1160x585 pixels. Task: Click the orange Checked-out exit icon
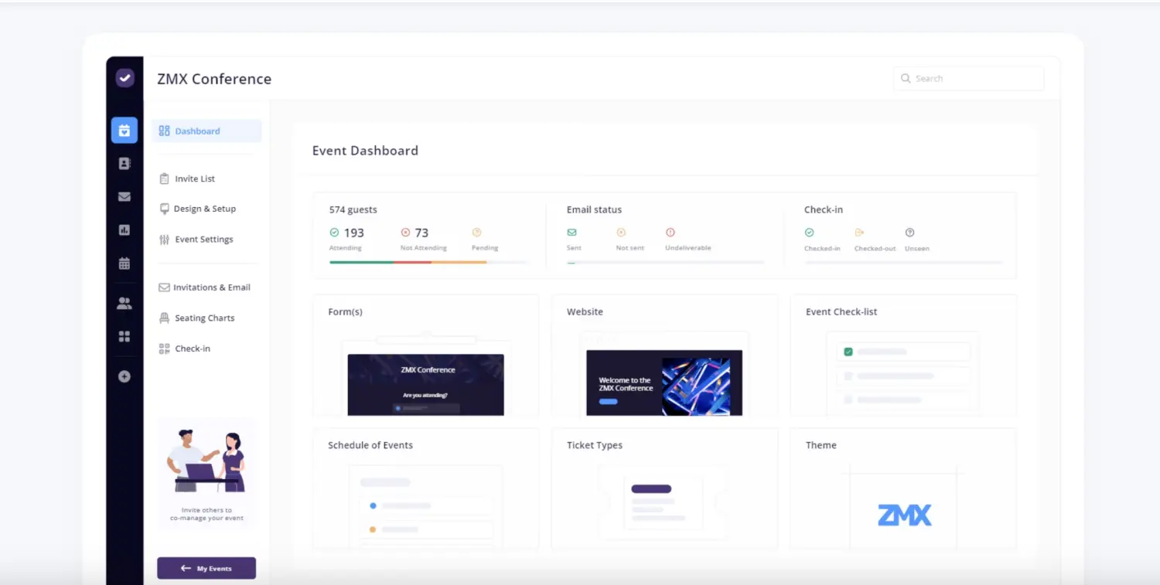[x=859, y=232]
